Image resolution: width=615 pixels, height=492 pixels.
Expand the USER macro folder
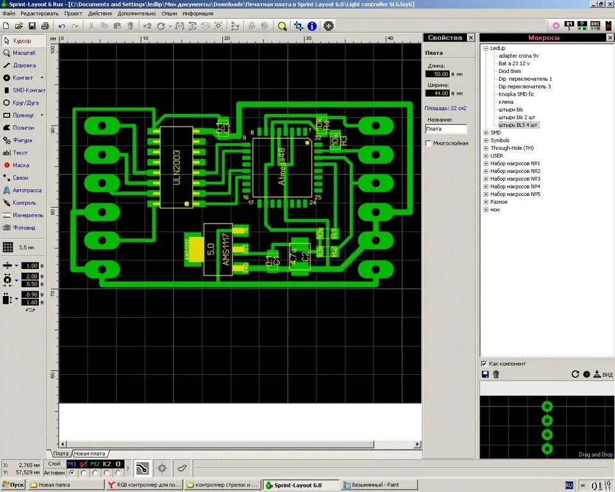click(x=486, y=156)
